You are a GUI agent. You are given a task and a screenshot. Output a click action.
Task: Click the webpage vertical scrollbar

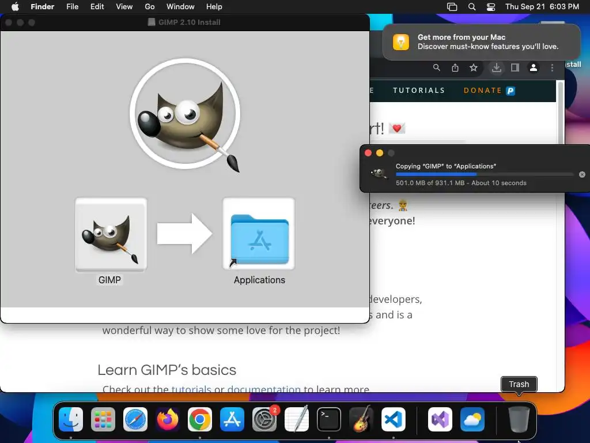560,113
